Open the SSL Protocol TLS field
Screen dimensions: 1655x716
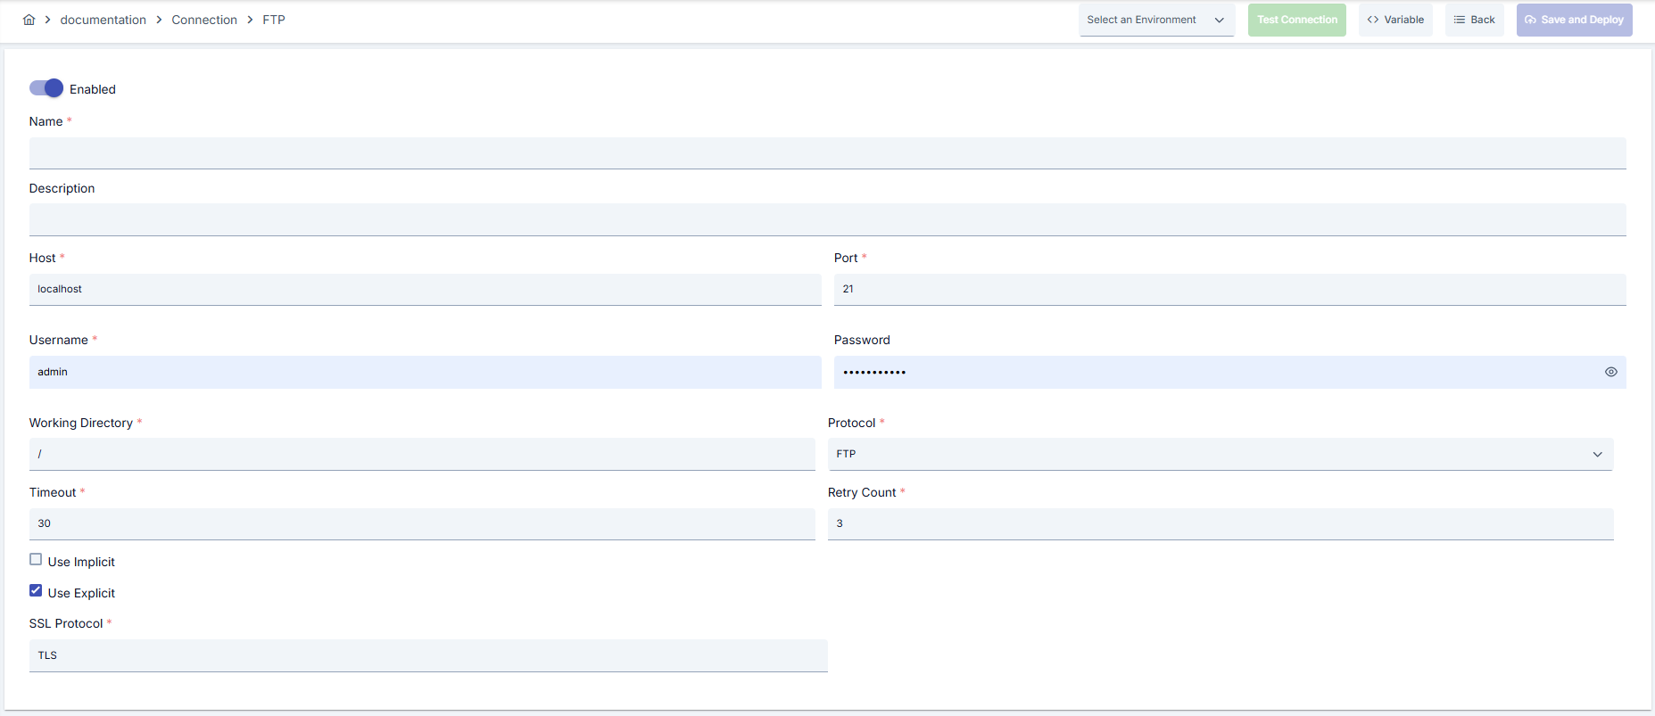tap(428, 655)
